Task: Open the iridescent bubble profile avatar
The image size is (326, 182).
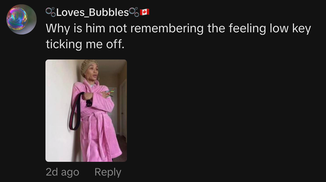Action: point(22,19)
